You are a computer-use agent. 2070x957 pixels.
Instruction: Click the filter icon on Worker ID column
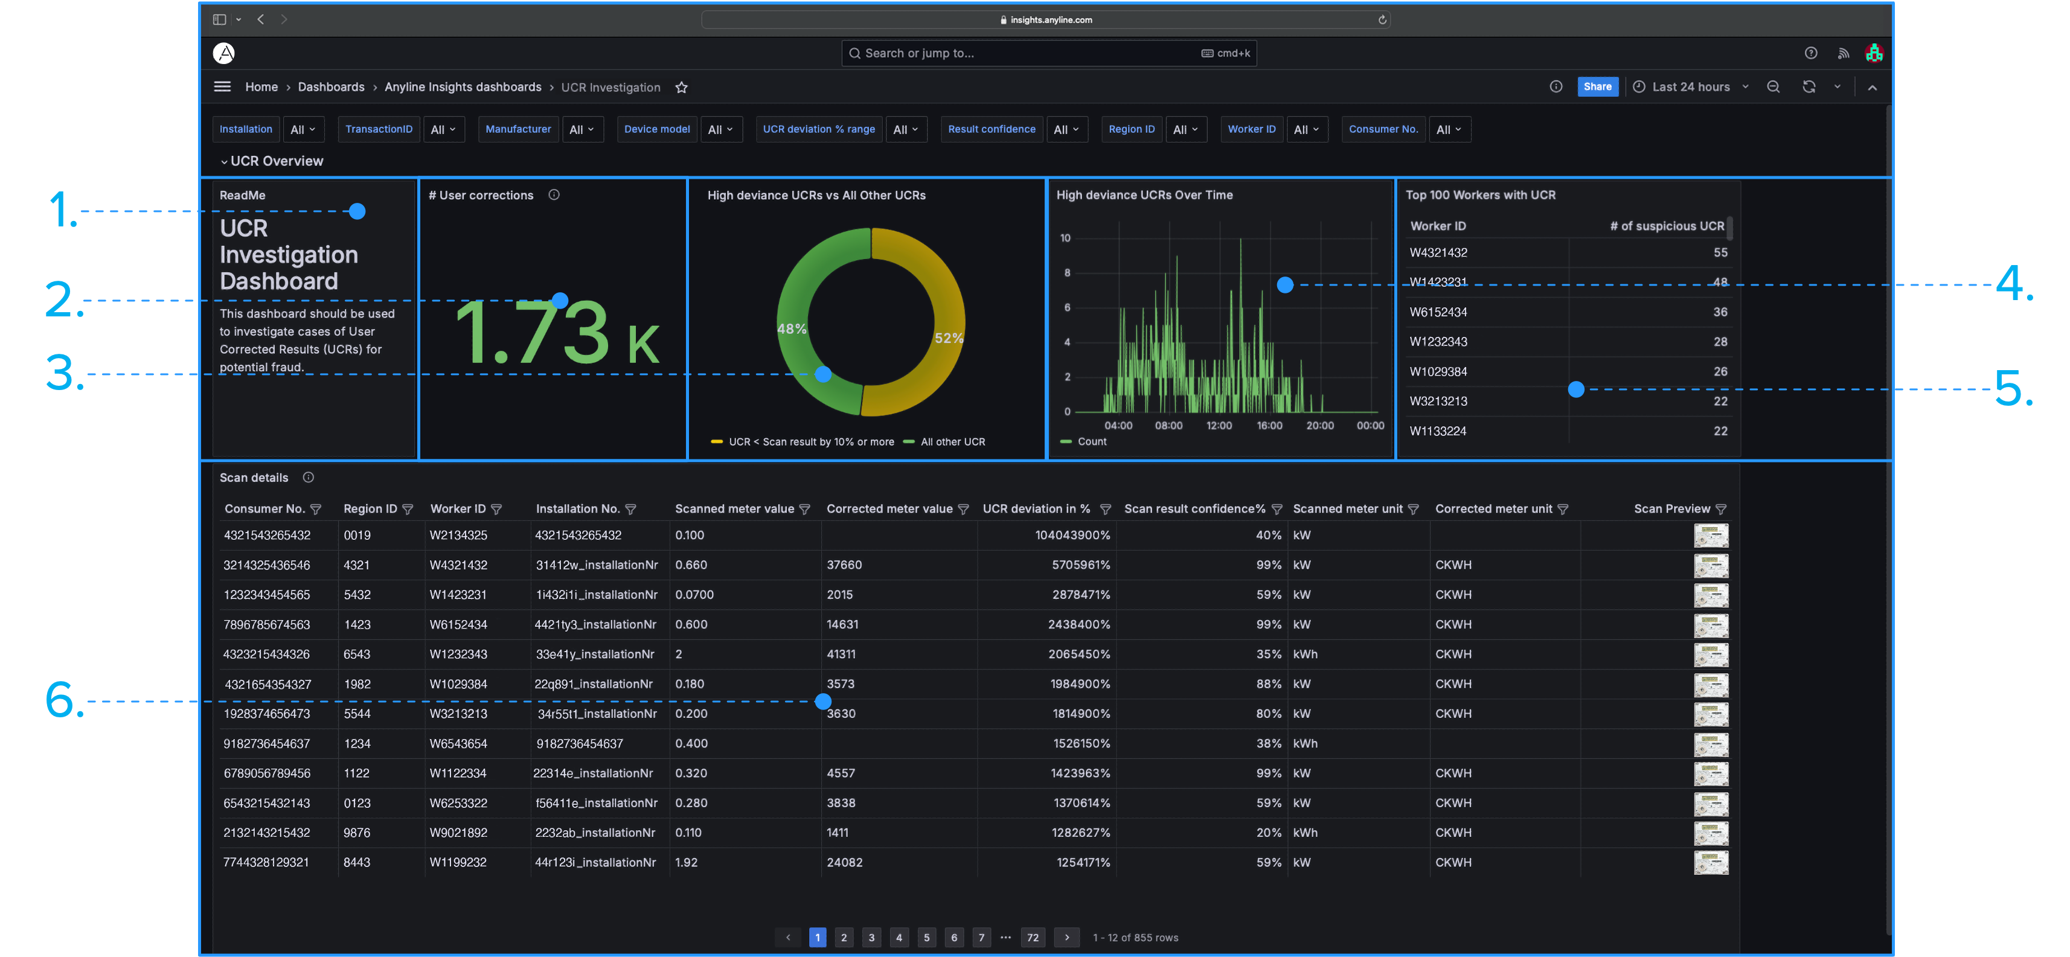[x=496, y=510]
